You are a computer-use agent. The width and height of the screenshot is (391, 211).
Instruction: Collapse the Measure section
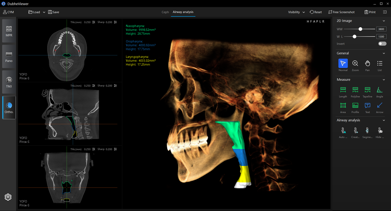click(384, 80)
